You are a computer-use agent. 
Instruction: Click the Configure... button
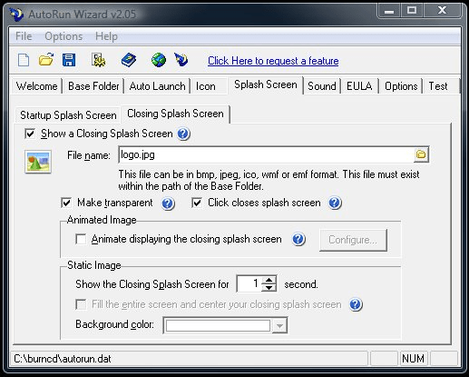(x=353, y=240)
